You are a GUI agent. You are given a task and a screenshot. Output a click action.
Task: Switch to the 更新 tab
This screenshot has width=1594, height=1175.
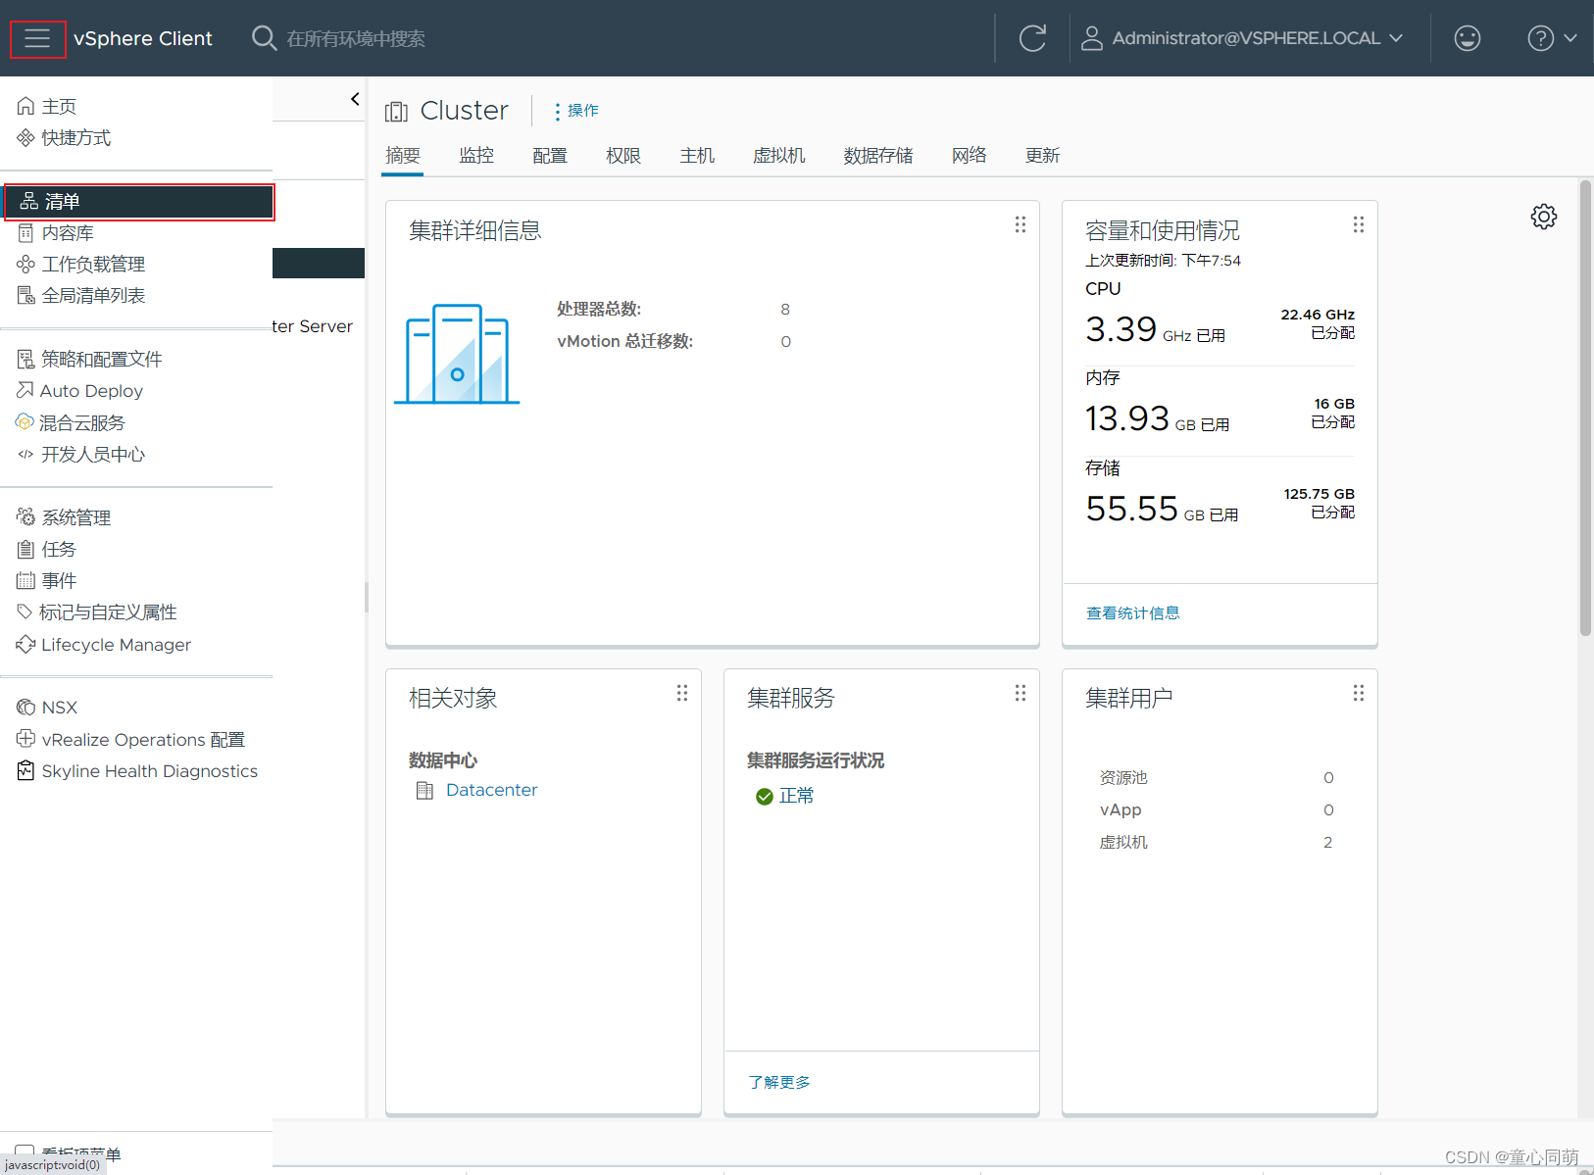pyautogui.click(x=1043, y=156)
